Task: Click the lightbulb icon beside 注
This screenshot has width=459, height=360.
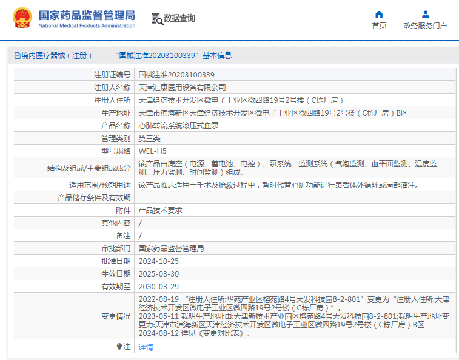Action: click(x=119, y=347)
